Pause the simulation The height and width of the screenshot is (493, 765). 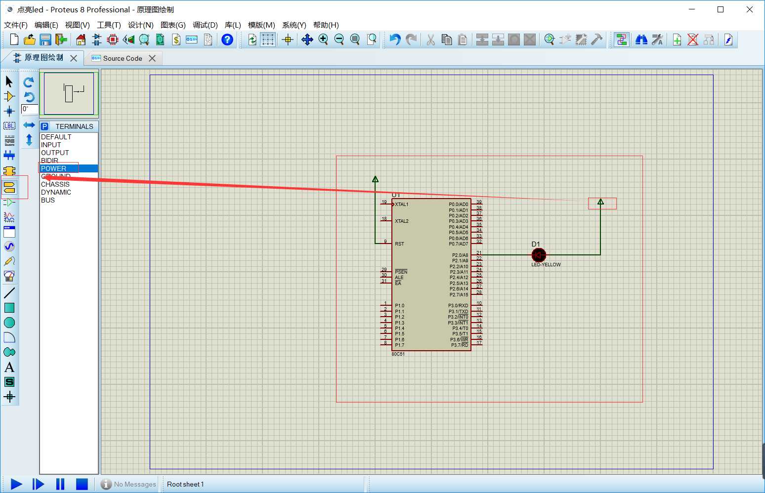60,484
